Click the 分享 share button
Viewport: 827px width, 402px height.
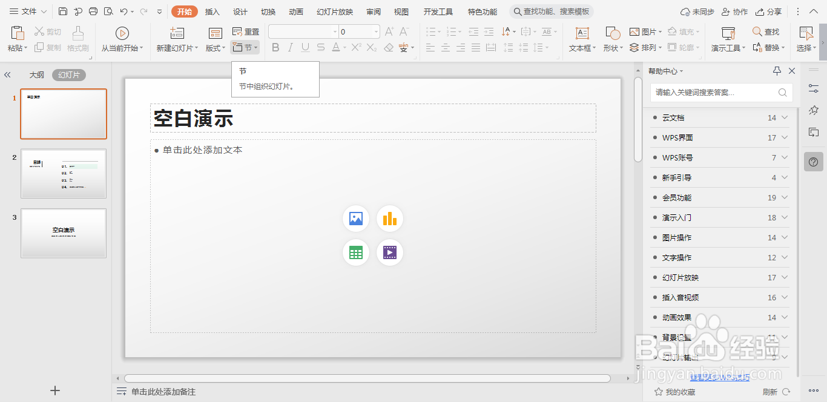769,12
